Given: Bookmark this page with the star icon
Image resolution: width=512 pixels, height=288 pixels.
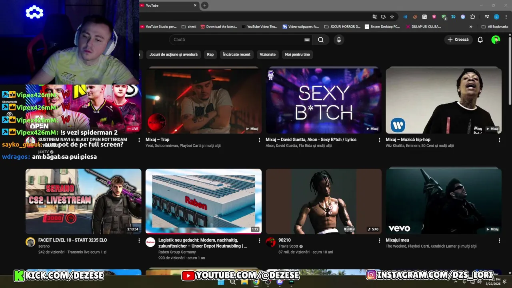Looking at the screenshot, I should pyautogui.click(x=392, y=17).
